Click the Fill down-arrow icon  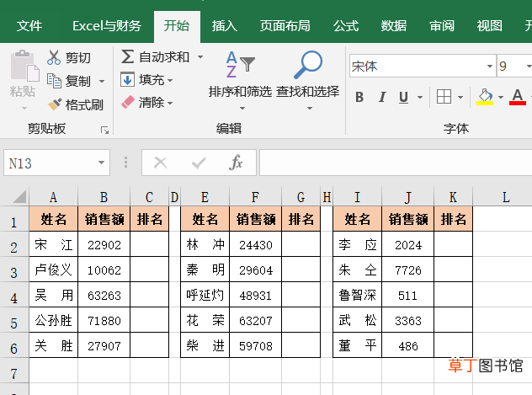(128, 80)
